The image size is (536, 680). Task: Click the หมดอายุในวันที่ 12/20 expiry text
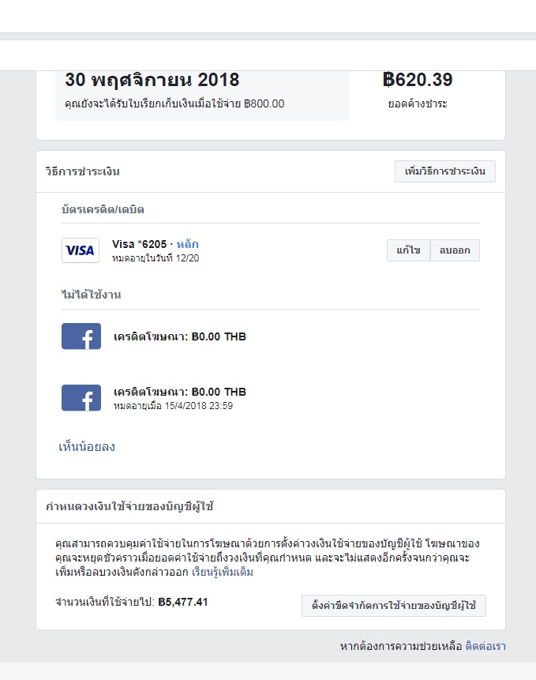[x=156, y=257]
